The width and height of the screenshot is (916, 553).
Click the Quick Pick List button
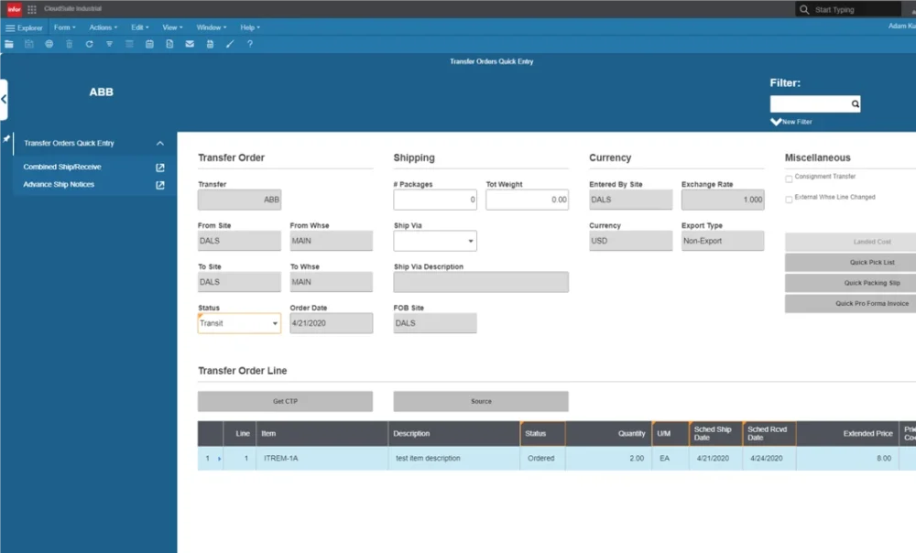852,263
